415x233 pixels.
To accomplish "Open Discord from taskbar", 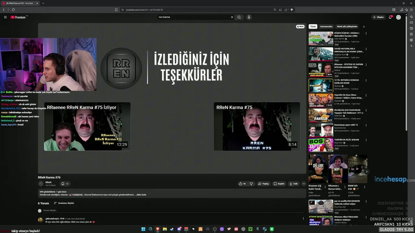I will (x=179, y=229).
